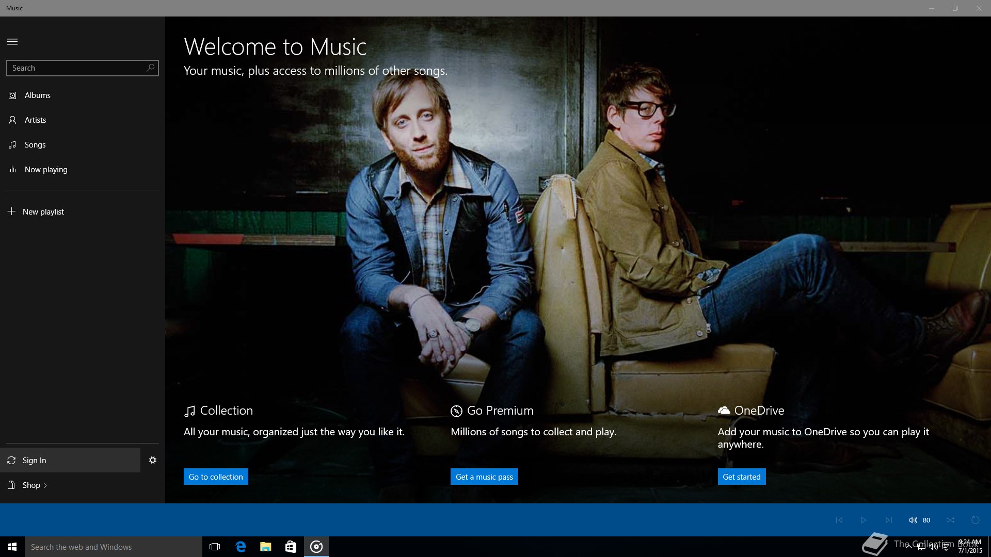Click the Albums disc icon
This screenshot has height=557, width=991.
[12, 95]
